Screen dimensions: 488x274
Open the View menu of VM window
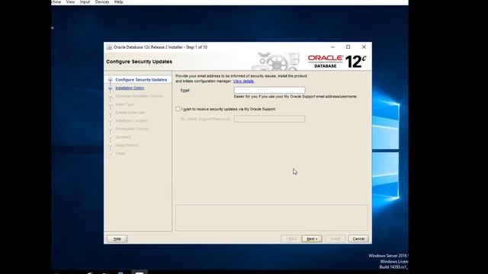(70, 2)
